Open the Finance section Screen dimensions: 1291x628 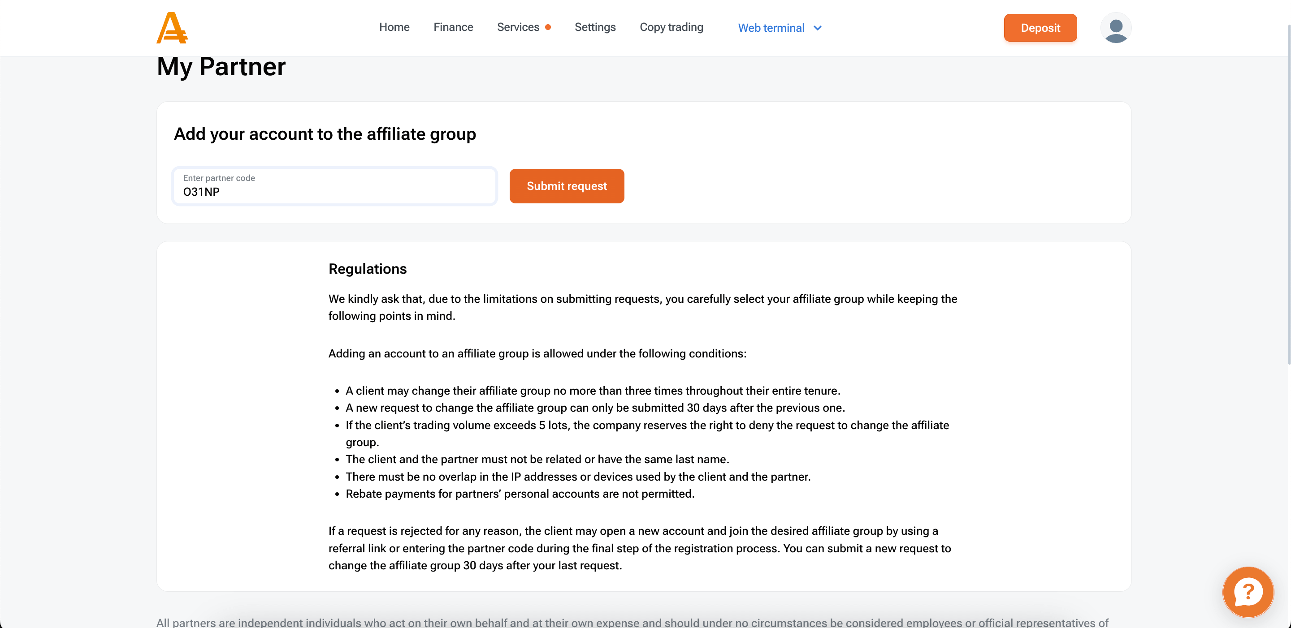453,27
